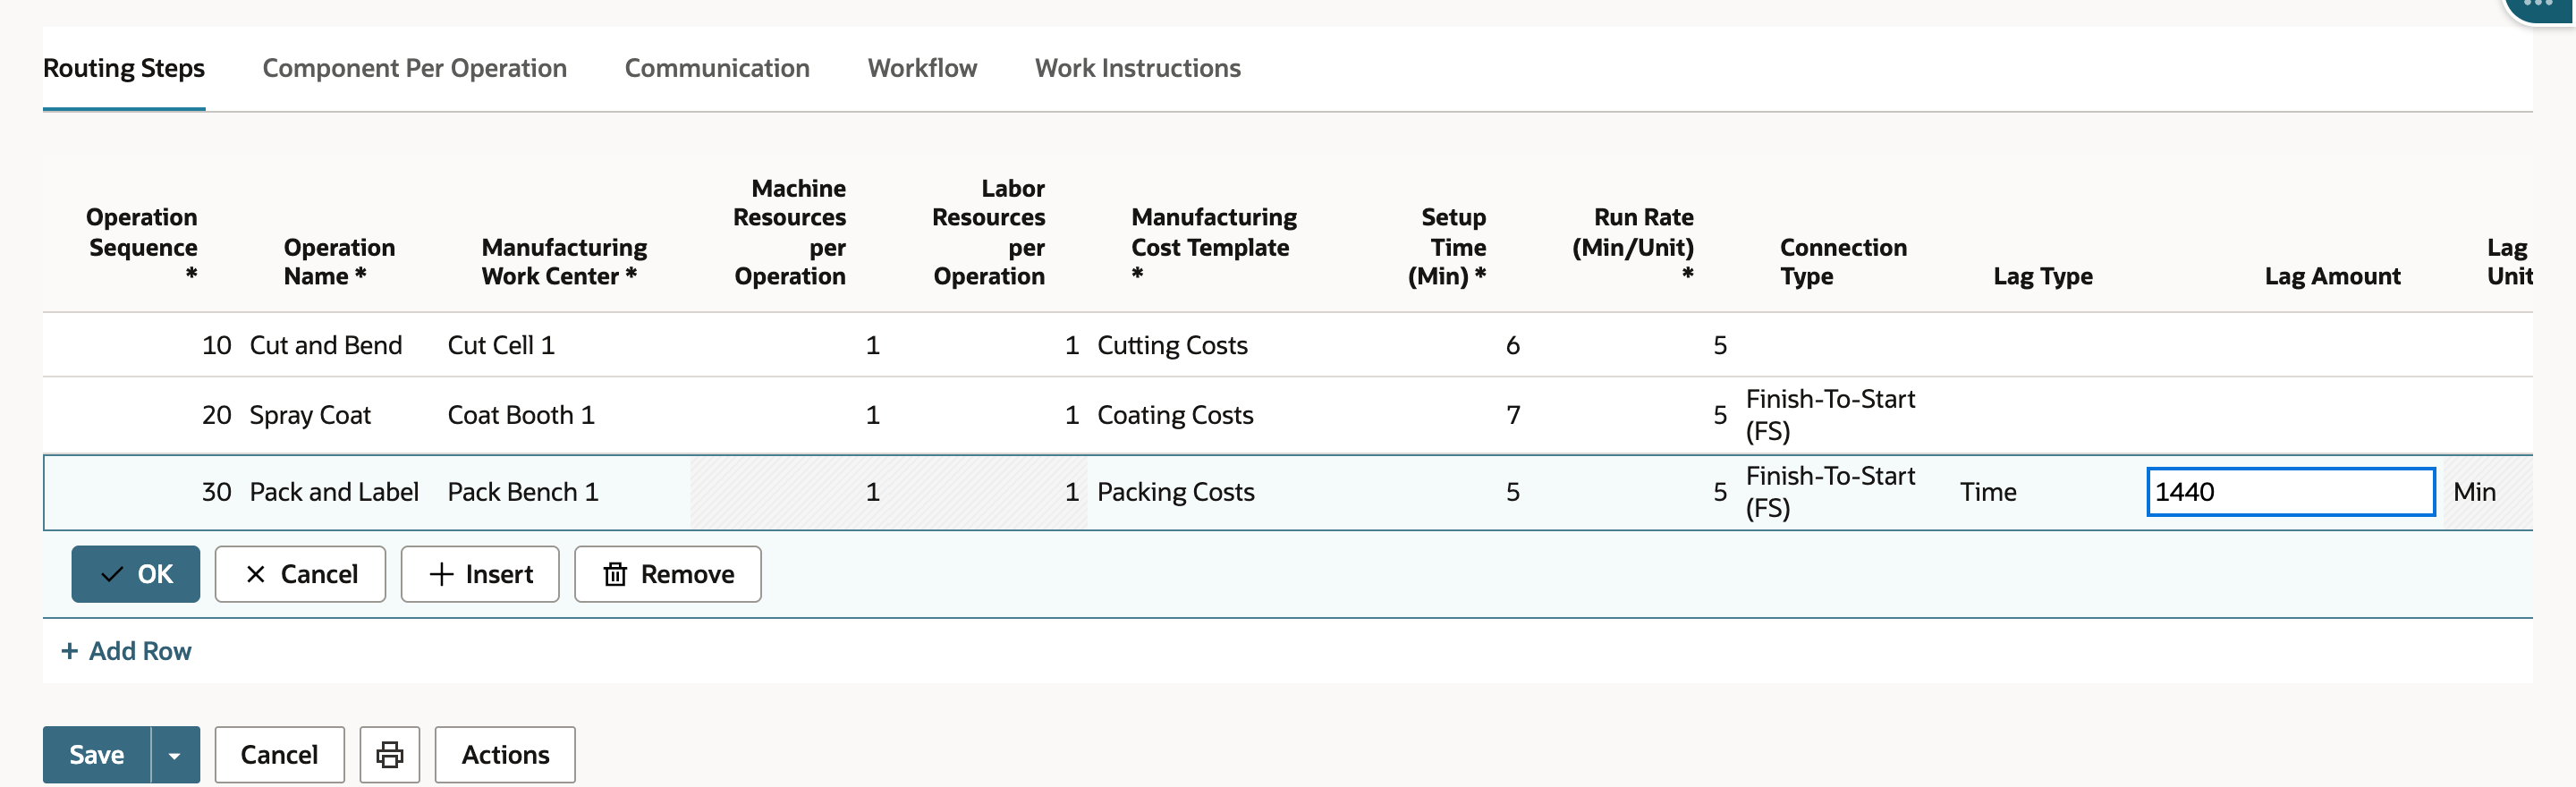Click operation sequence 10 cell

click(216, 345)
